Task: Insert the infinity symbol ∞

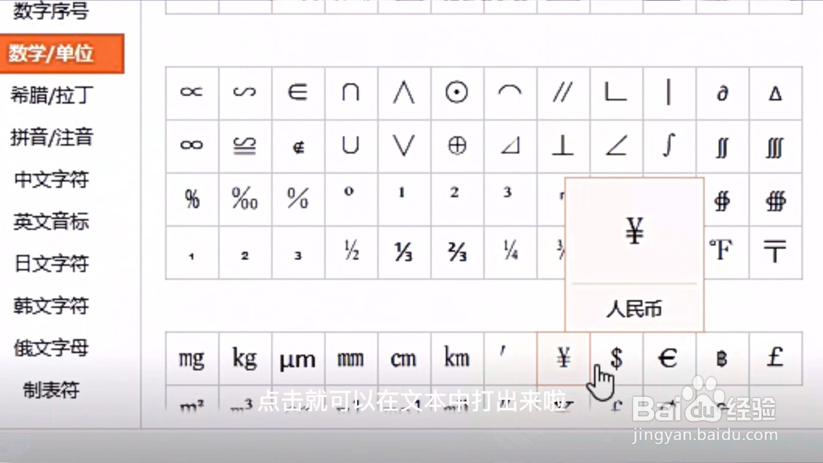Action: click(192, 146)
